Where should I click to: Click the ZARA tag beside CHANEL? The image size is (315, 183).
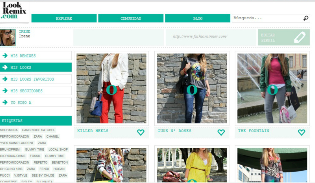[38, 137]
